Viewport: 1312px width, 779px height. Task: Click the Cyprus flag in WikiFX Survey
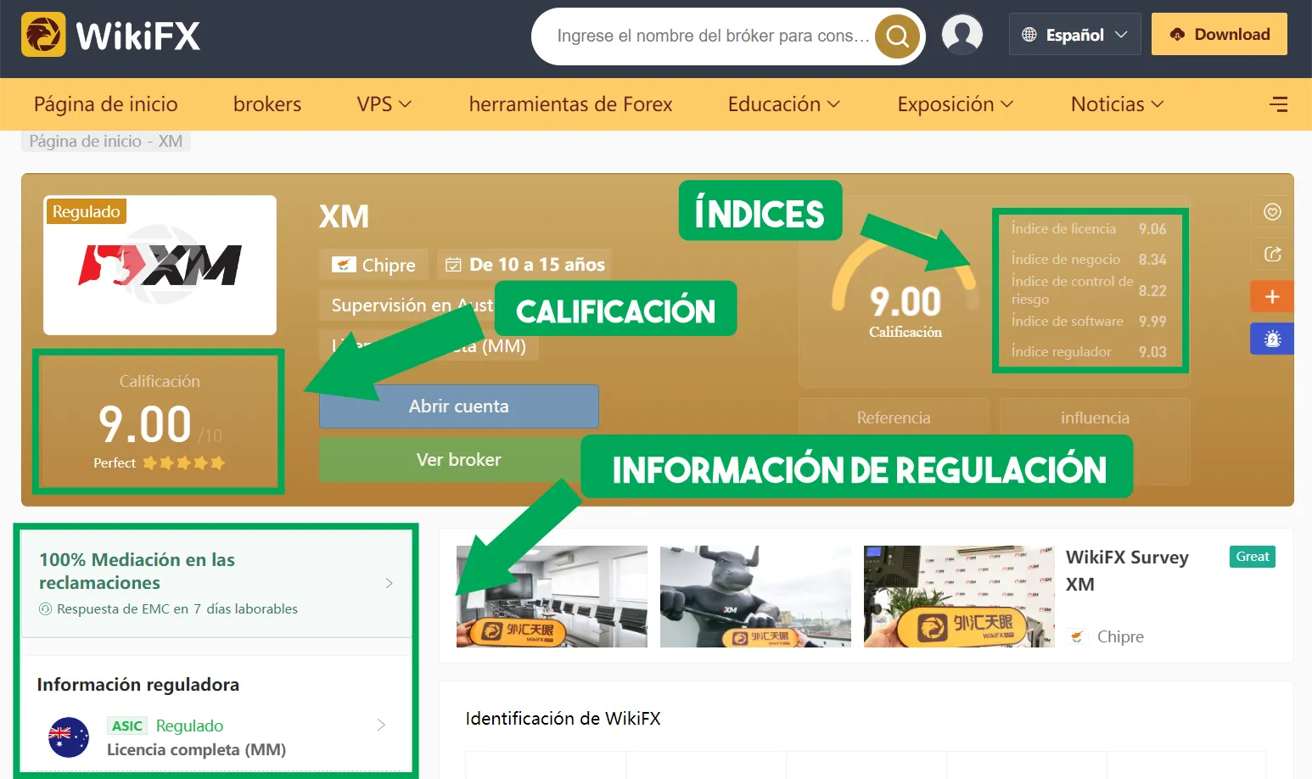pos(1077,636)
